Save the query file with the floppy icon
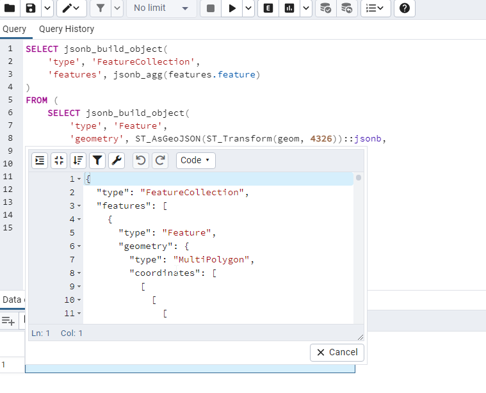The image size is (486, 393). (30, 8)
